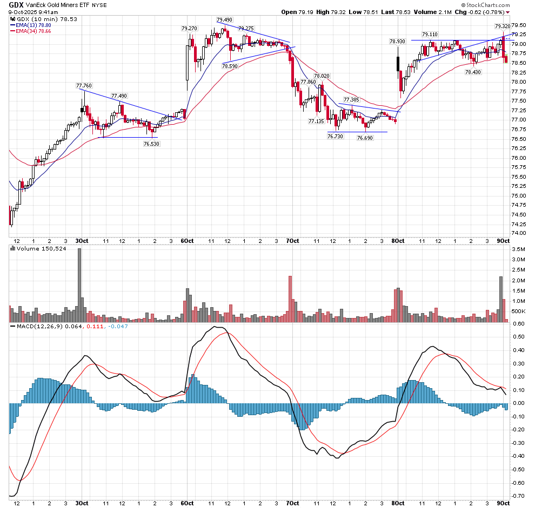This screenshot has width=535, height=508.
Task: Click the blue EMA(13) legend line marker
Action: 13,25
